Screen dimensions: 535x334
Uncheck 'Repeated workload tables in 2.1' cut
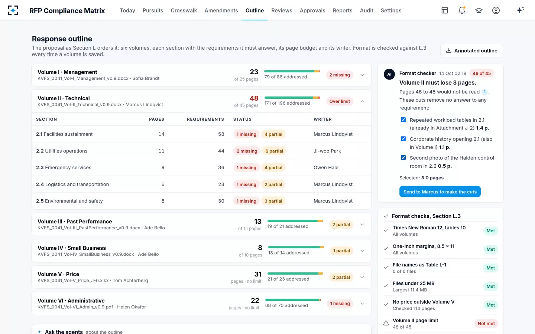pyautogui.click(x=403, y=120)
